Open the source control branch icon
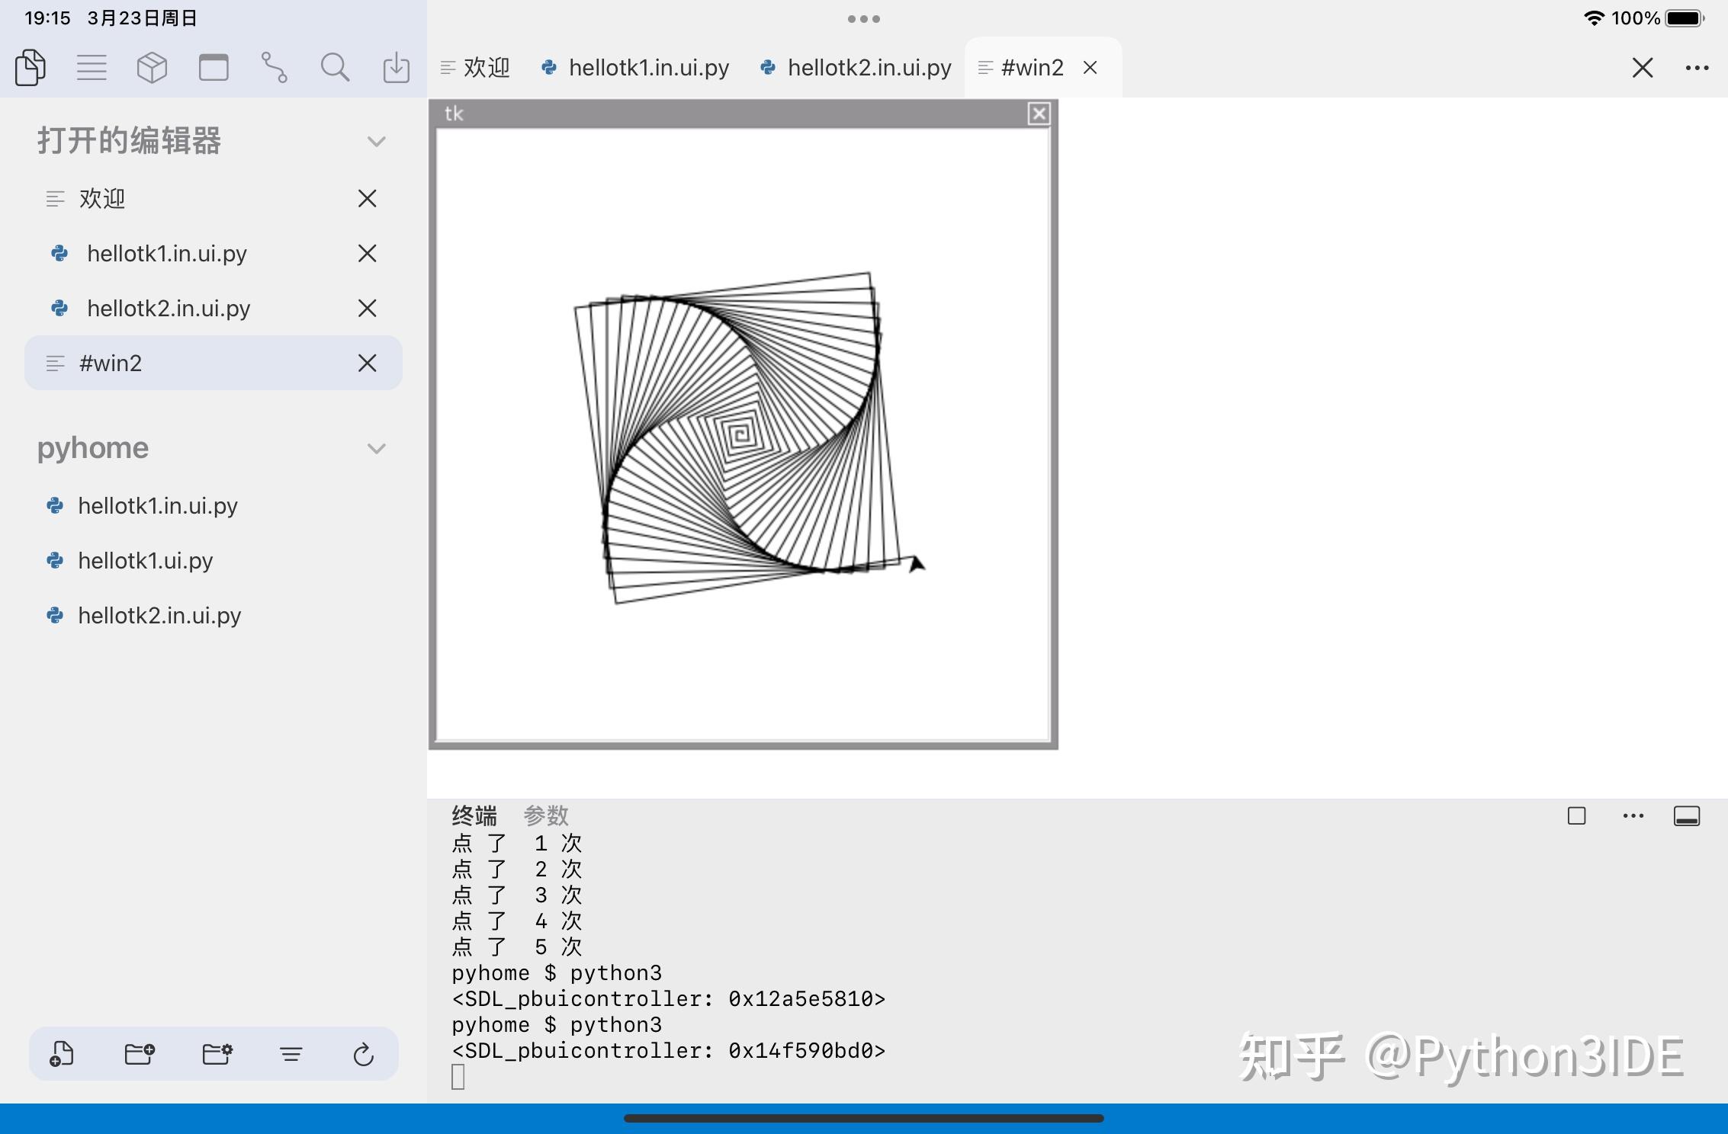 coord(275,67)
